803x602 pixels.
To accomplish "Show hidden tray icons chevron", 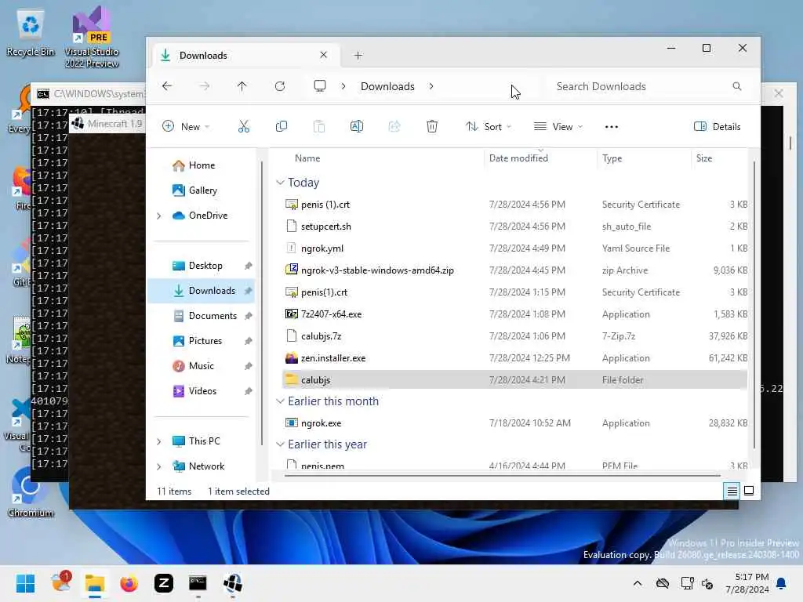I will click(638, 583).
